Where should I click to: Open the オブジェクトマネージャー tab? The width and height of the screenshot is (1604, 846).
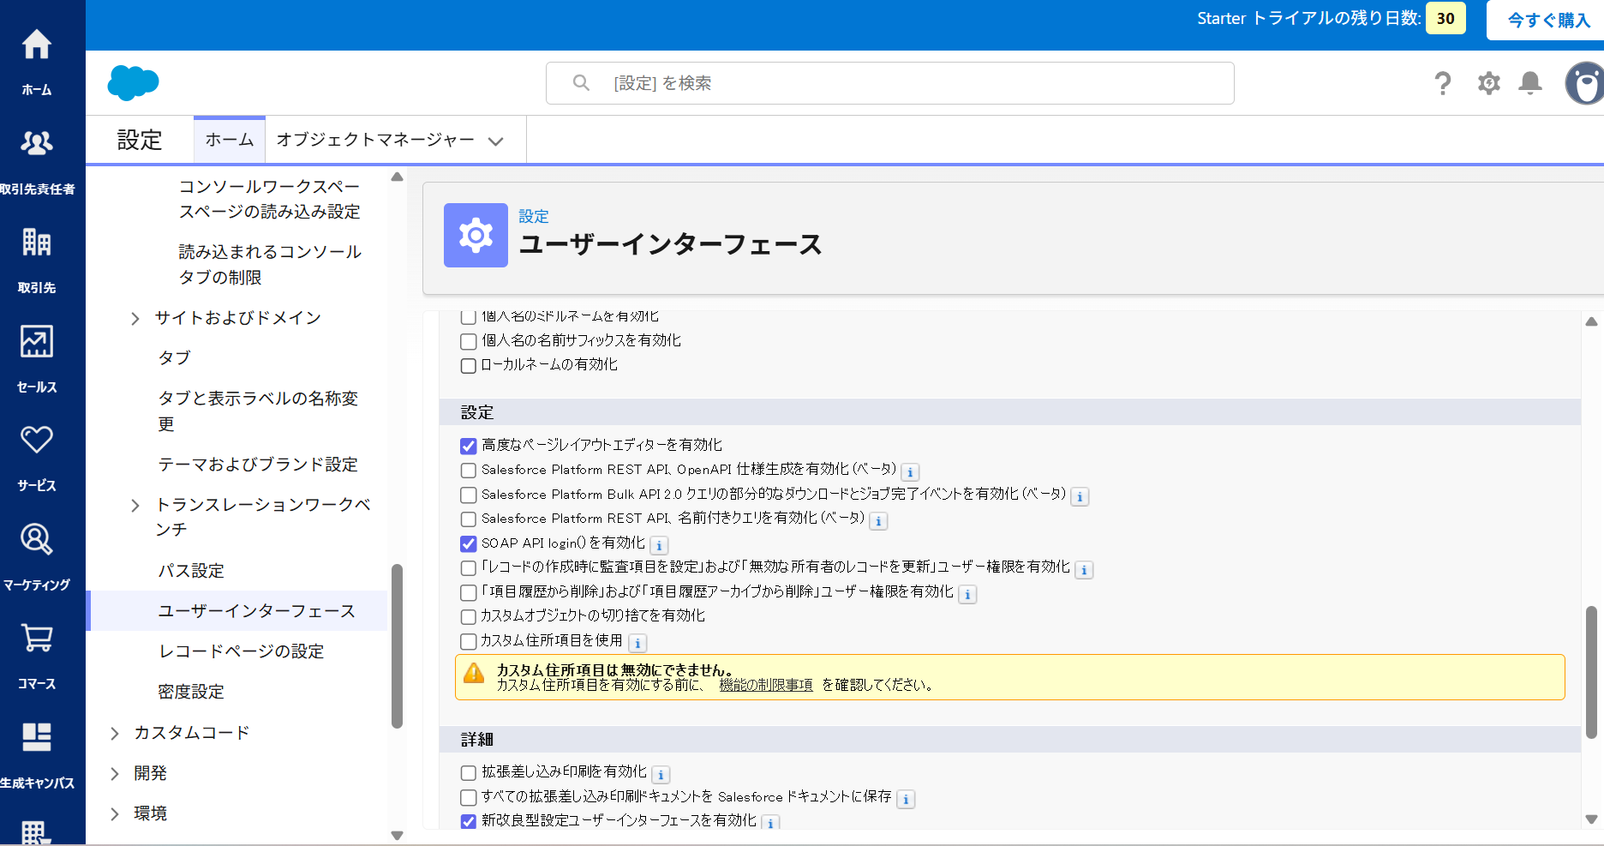pos(375,139)
